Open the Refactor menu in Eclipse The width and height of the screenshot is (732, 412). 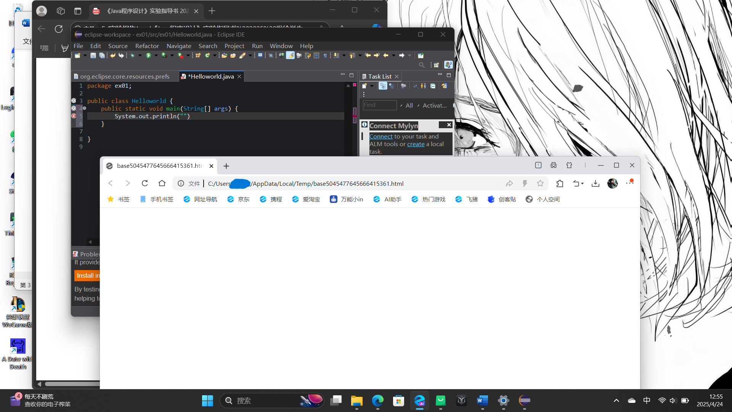(x=147, y=46)
